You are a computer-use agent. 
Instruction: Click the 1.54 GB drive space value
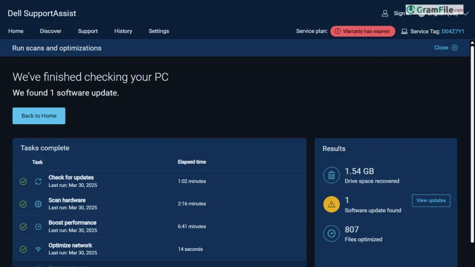pyautogui.click(x=359, y=171)
